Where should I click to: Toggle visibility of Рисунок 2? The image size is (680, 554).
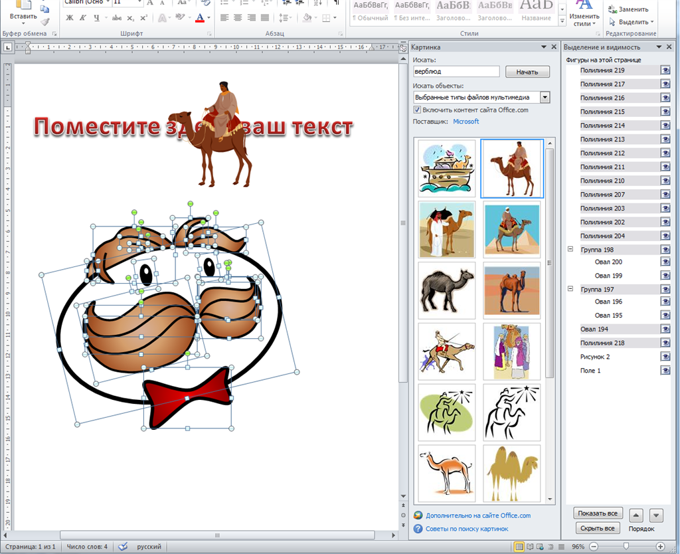665,357
